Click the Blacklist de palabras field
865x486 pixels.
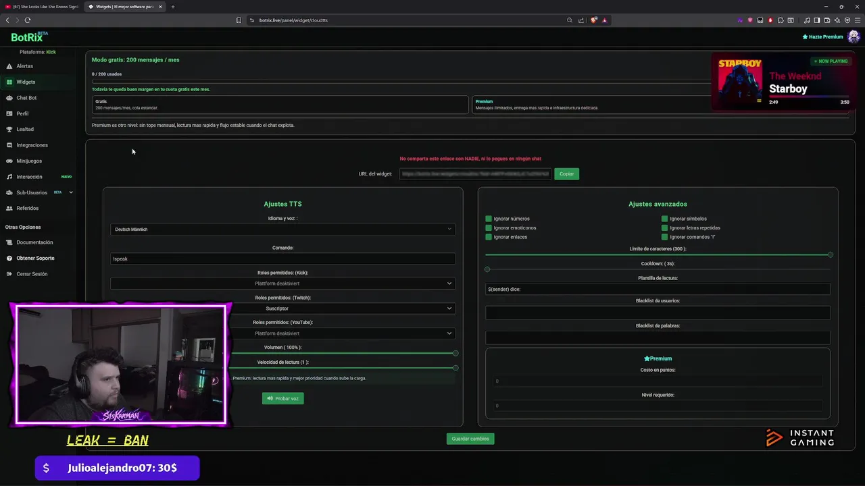(658, 337)
